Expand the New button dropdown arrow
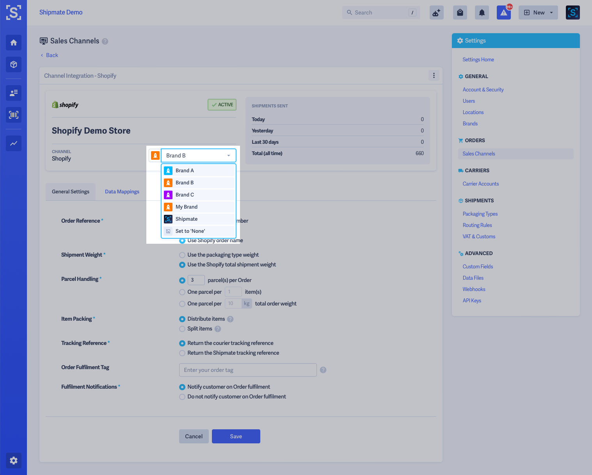The height and width of the screenshot is (475, 592). point(551,12)
